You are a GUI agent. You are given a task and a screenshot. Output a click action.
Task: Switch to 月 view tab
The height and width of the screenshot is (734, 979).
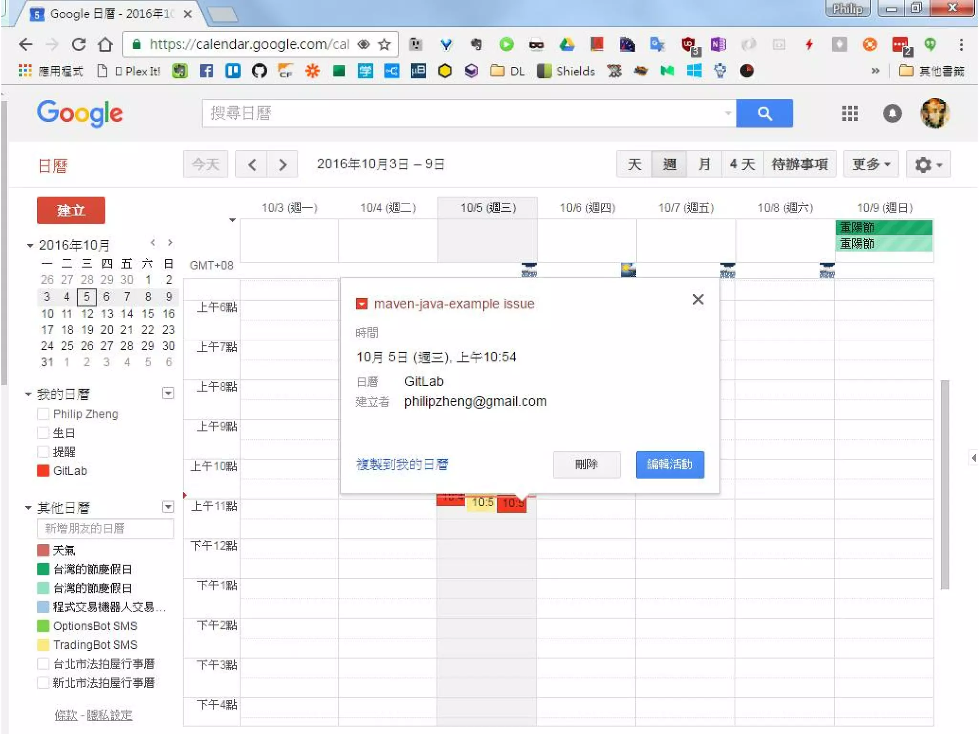(x=704, y=165)
